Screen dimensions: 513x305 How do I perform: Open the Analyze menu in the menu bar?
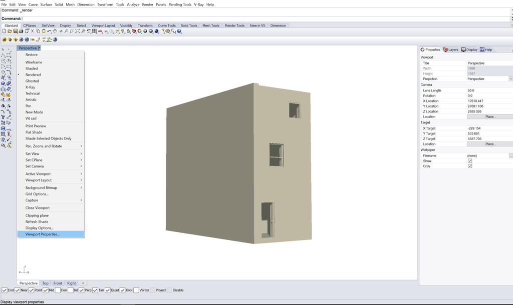point(133,4)
